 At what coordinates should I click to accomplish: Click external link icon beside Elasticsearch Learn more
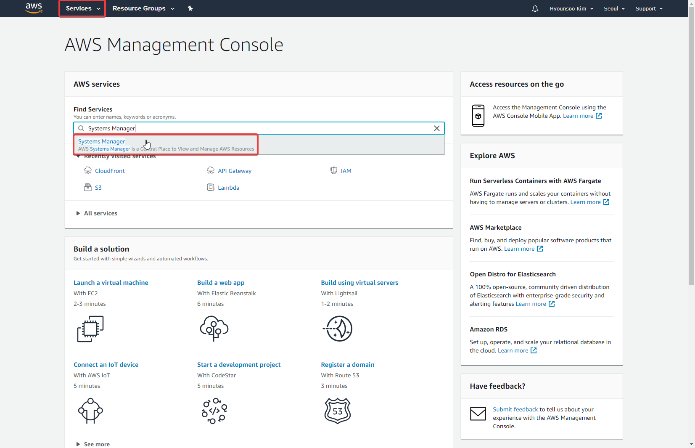pos(552,304)
